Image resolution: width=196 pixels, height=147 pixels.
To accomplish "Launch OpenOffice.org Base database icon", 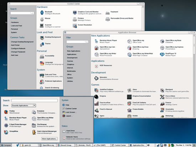I will 162,41.
